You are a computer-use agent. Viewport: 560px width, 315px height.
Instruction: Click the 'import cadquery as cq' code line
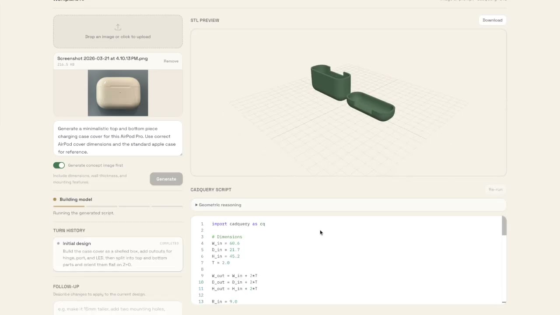point(238,224)
